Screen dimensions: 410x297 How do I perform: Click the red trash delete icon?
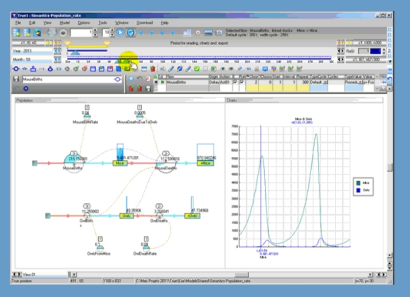click(152, 69)
